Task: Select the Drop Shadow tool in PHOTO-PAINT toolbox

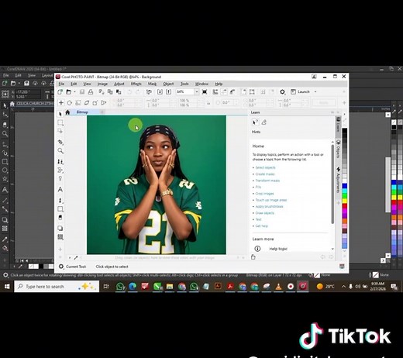Action: click(60, 229)
